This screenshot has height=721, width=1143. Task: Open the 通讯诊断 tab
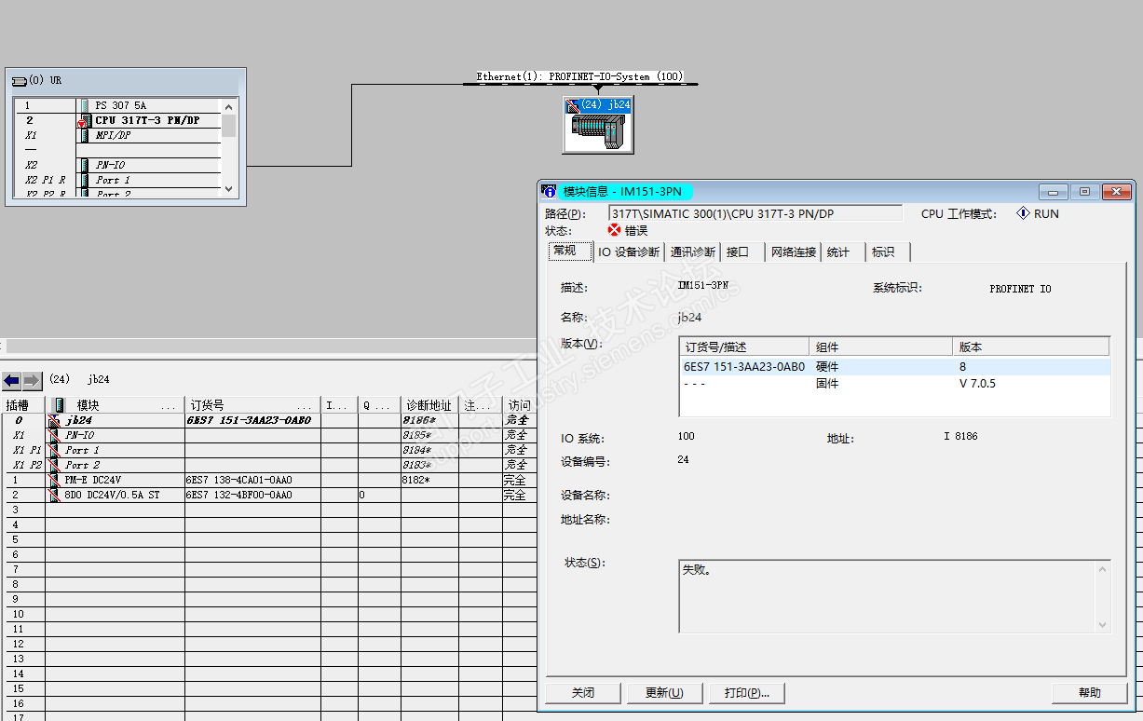point(693,252)
